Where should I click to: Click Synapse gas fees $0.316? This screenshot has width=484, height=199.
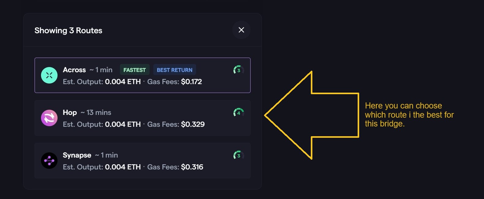click(x=192, y=167)
